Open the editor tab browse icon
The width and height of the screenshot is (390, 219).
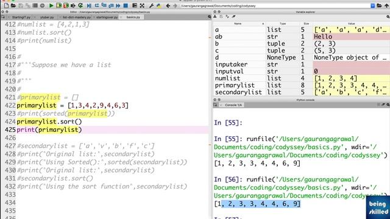[3, 17]
